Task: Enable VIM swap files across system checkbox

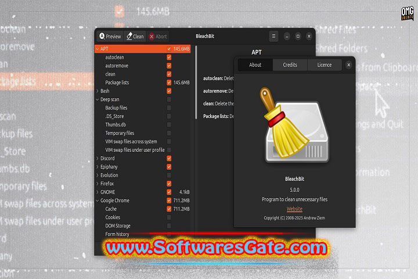Action: (x=169, y=141)
